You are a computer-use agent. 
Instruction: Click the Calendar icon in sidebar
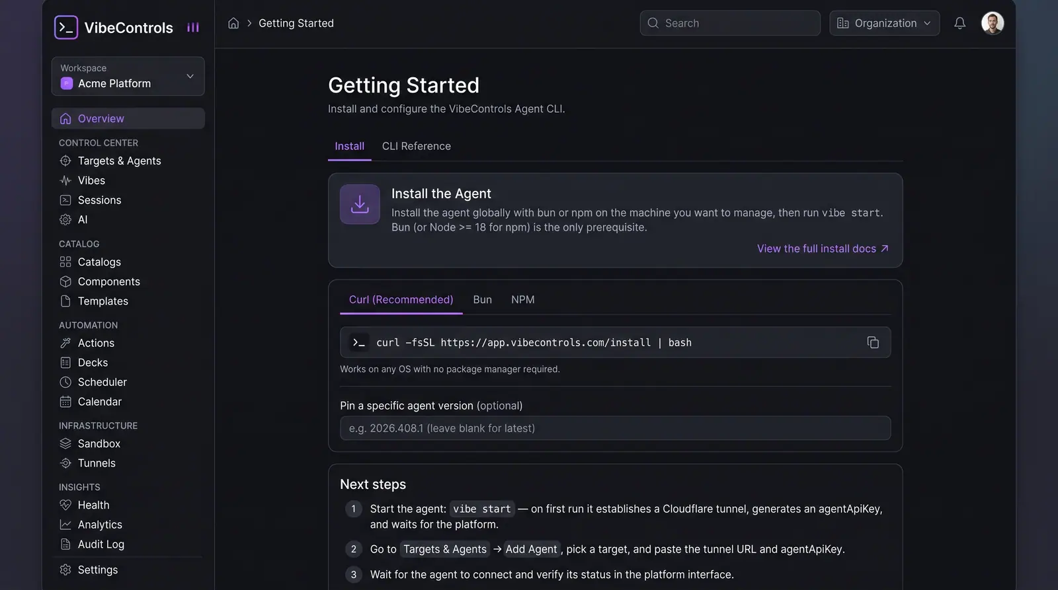point(65,402)
